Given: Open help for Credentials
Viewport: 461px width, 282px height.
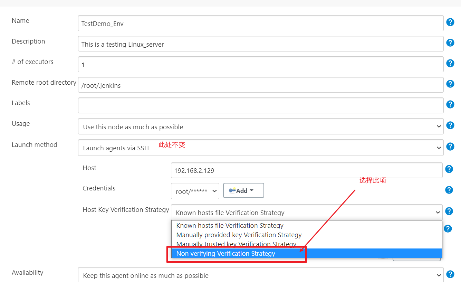Looking at the screenshot, I should 449,190.
